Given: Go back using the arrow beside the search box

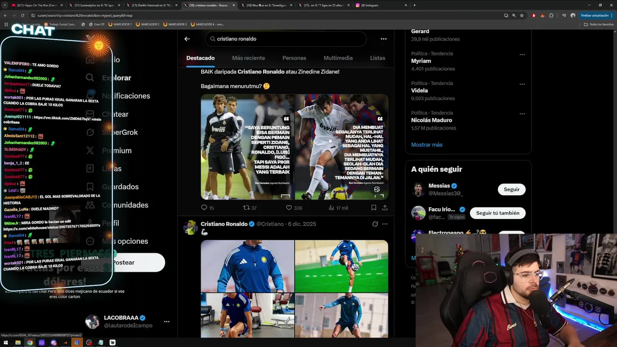Looking at the screenshot, I should click(187, 39).
